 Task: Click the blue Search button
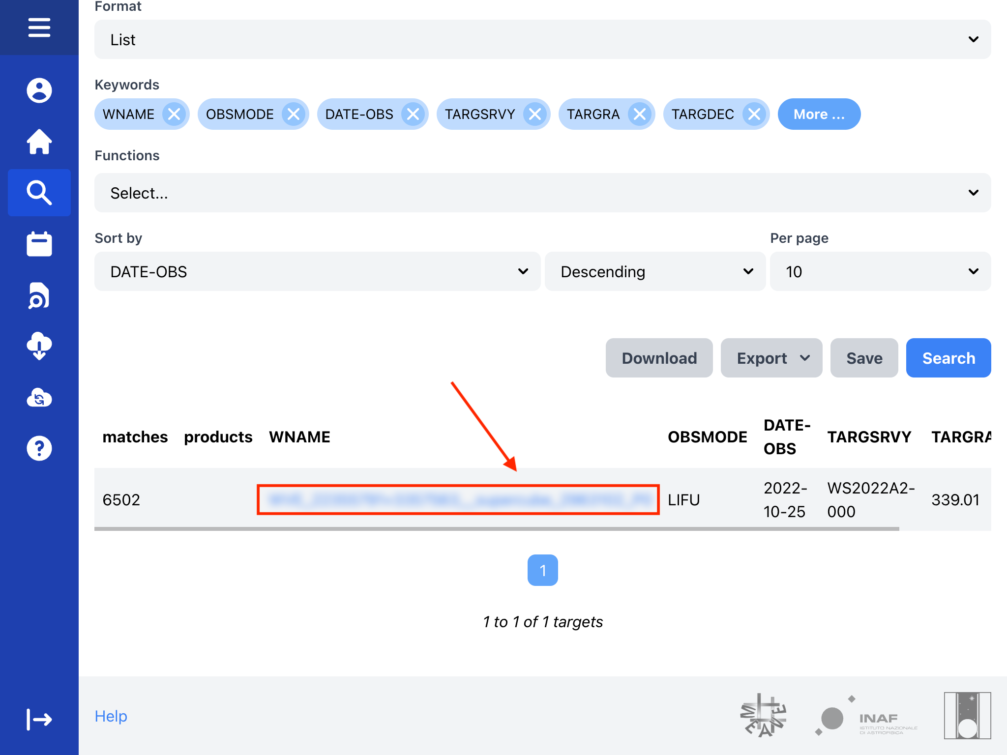(948, 358)
